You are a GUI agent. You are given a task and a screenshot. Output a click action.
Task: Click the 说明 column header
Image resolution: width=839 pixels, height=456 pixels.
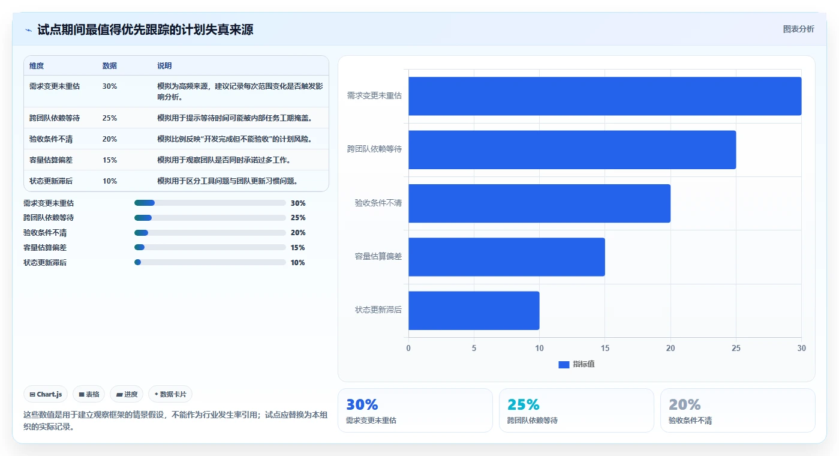pos(164,66)
